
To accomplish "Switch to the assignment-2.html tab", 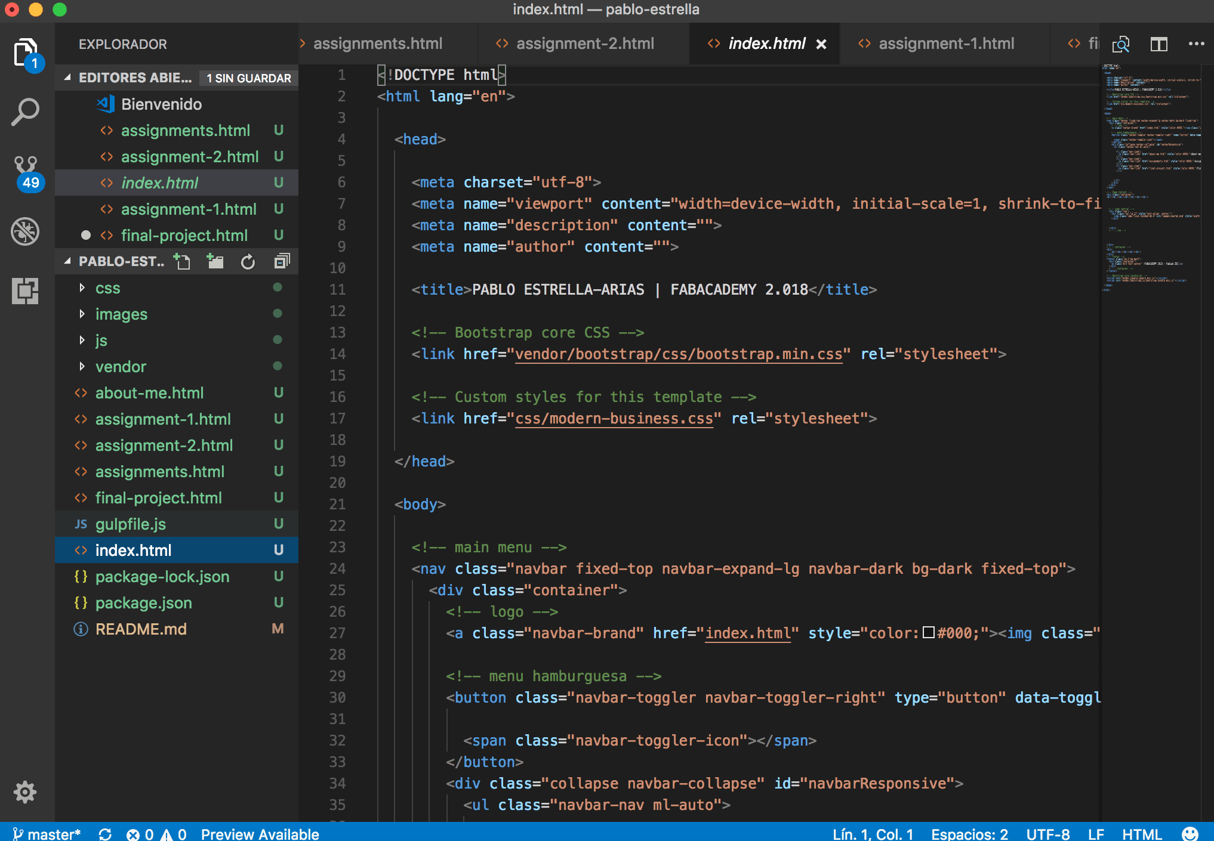I will tap(584, 44).
